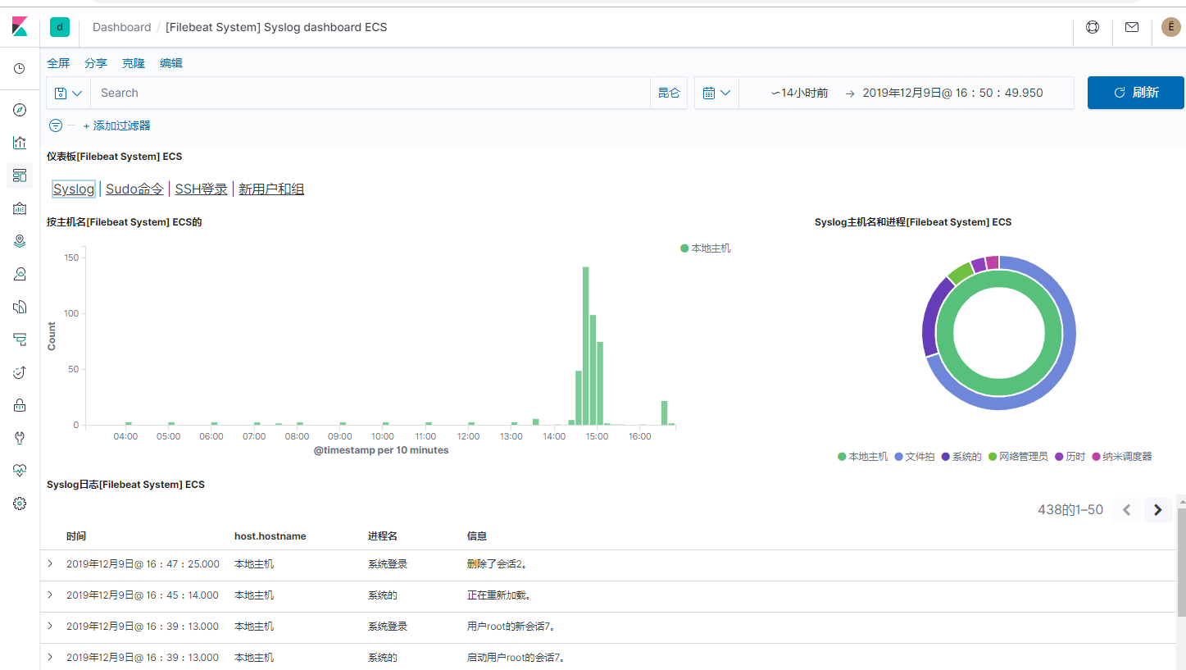Click the green 'd' space avatar

coord(59,27)
